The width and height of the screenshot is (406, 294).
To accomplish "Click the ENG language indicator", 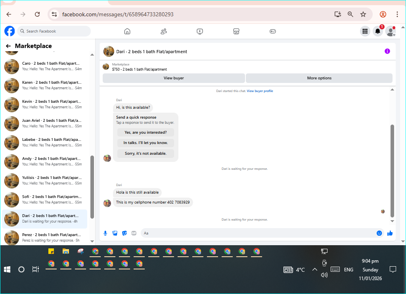I will tap(349, 270).
